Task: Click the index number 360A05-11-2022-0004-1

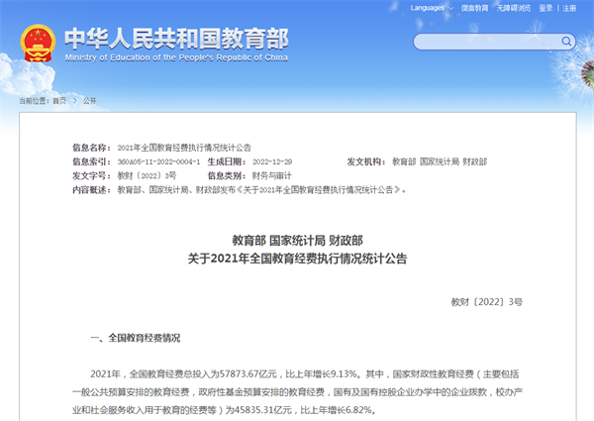Action: pyautogui.click(x=158, y=161)
